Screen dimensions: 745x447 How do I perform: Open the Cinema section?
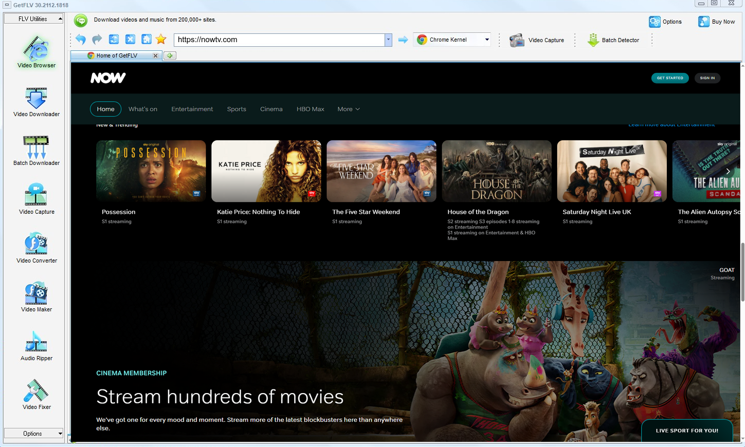tap(271, 109)
